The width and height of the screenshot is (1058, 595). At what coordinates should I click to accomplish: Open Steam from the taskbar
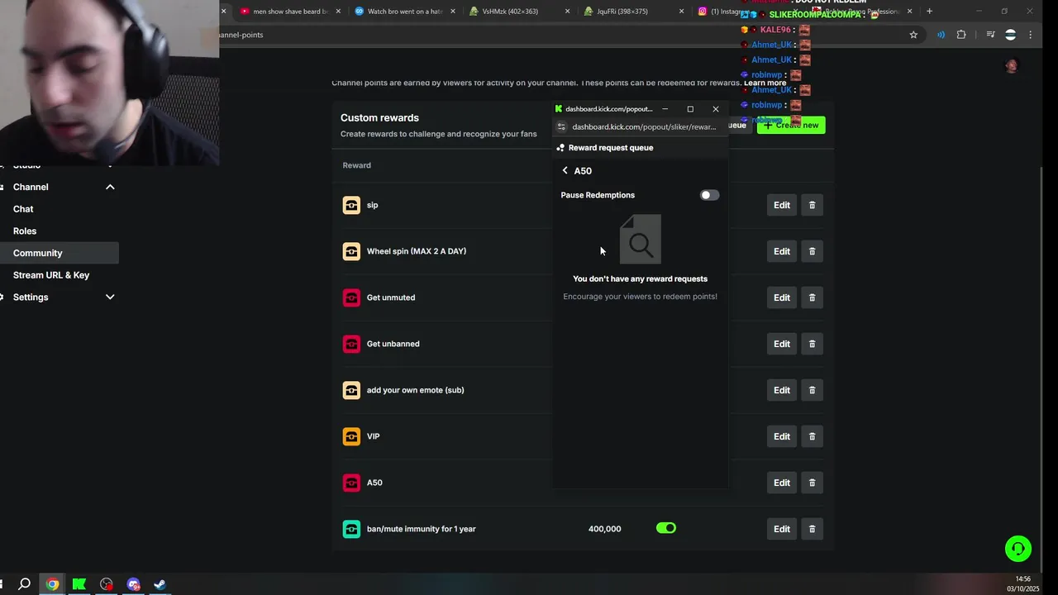160,584
